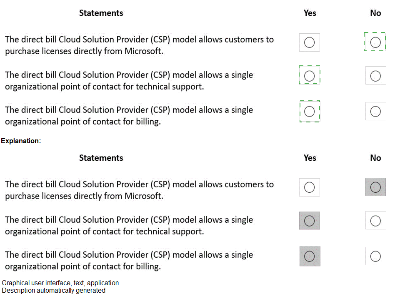This screenshot has width=395, height=301.
Task: Click the technical support statement in top table
Action: click(x=129, y=81)
